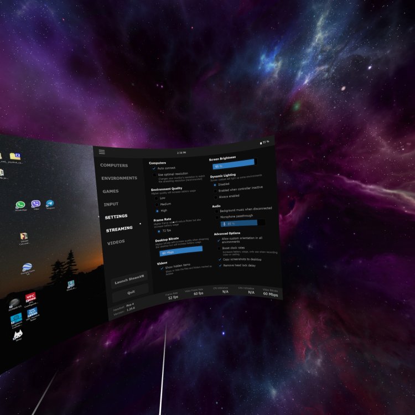This screenshot has width=415, height=415.
Task: Click the Advanced Options heading
Action: click(x=227, y=234)
